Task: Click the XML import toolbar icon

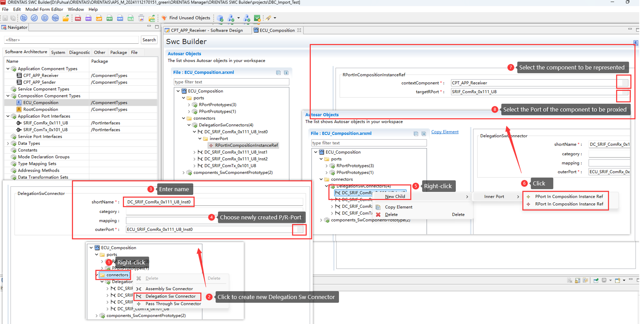Action: coord(78,18)
